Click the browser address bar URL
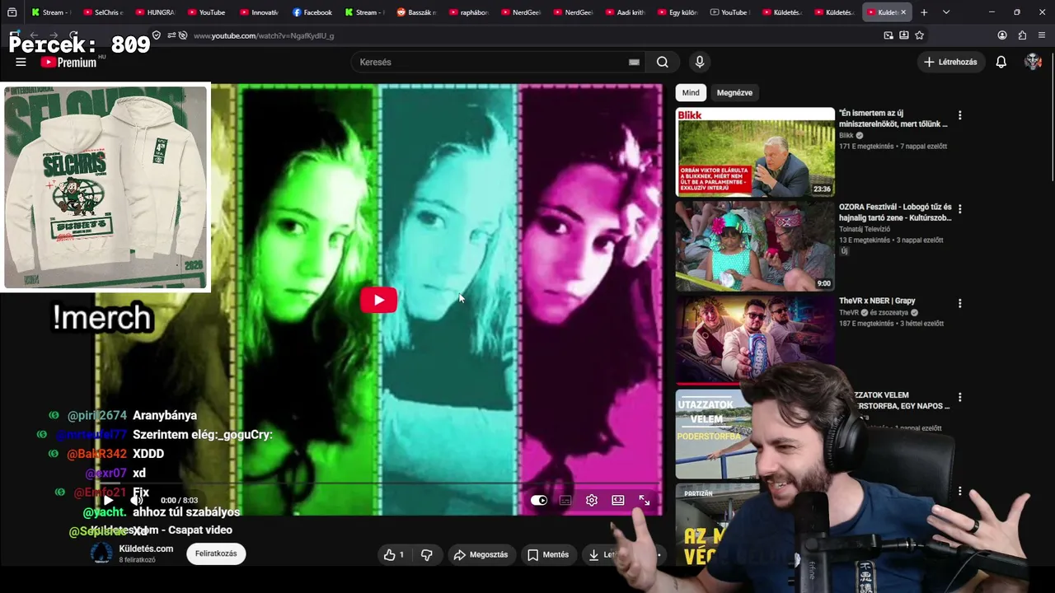Image resolution: width=1055 pixels, height=593 pixels. (264, 35)
